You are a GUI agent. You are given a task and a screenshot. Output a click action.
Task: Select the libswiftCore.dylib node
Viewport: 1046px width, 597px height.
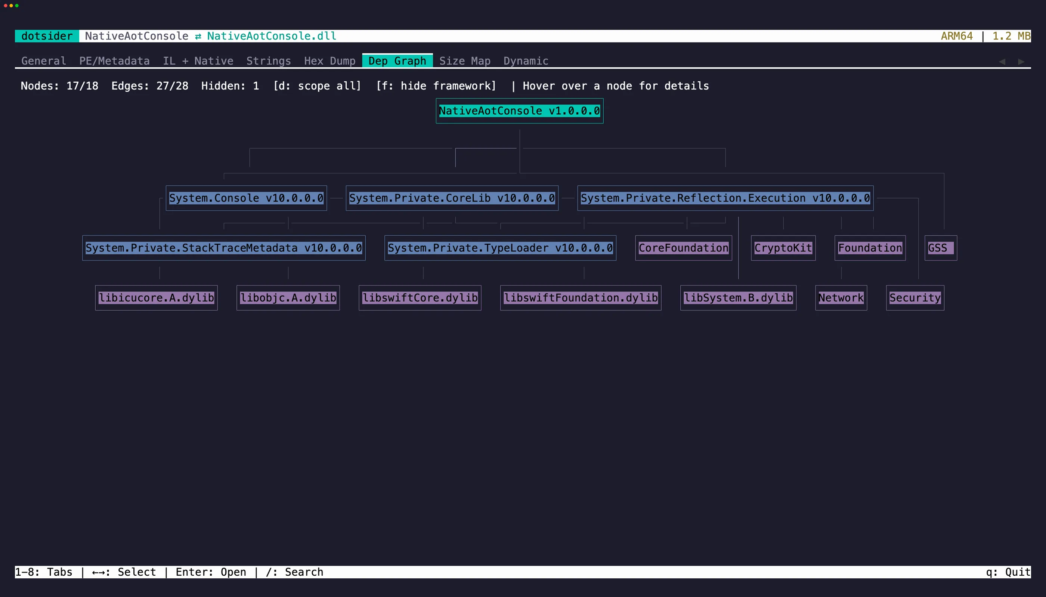[420, 298]
